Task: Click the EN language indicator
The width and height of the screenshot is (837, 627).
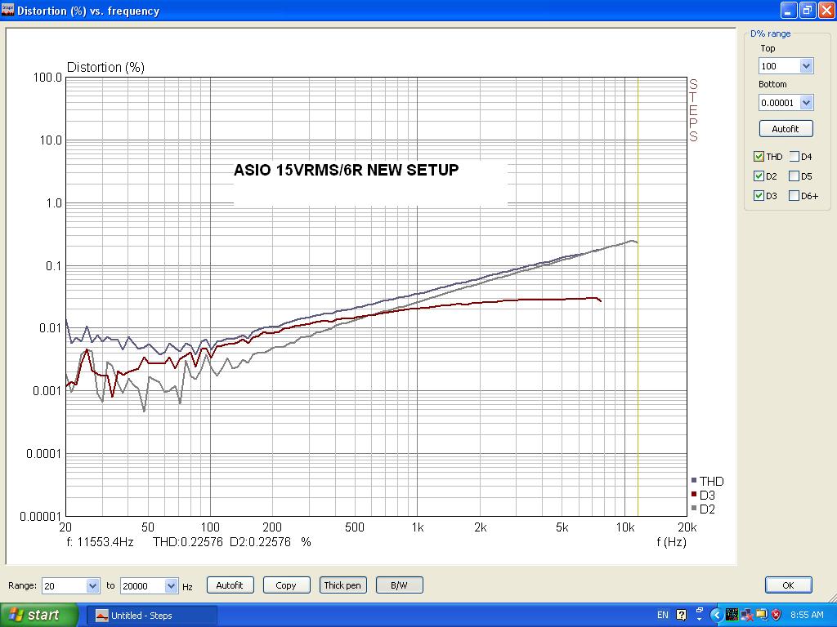Action: [662, 615]
